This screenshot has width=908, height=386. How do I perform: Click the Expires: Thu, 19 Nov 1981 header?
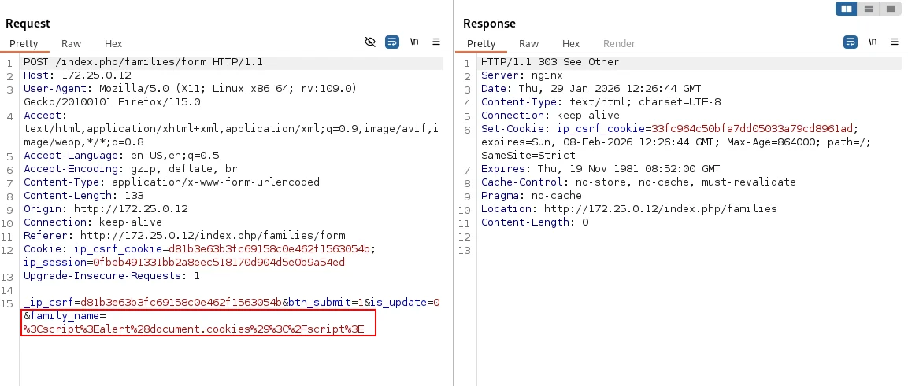pyautogui.click(x=601, y=169)
